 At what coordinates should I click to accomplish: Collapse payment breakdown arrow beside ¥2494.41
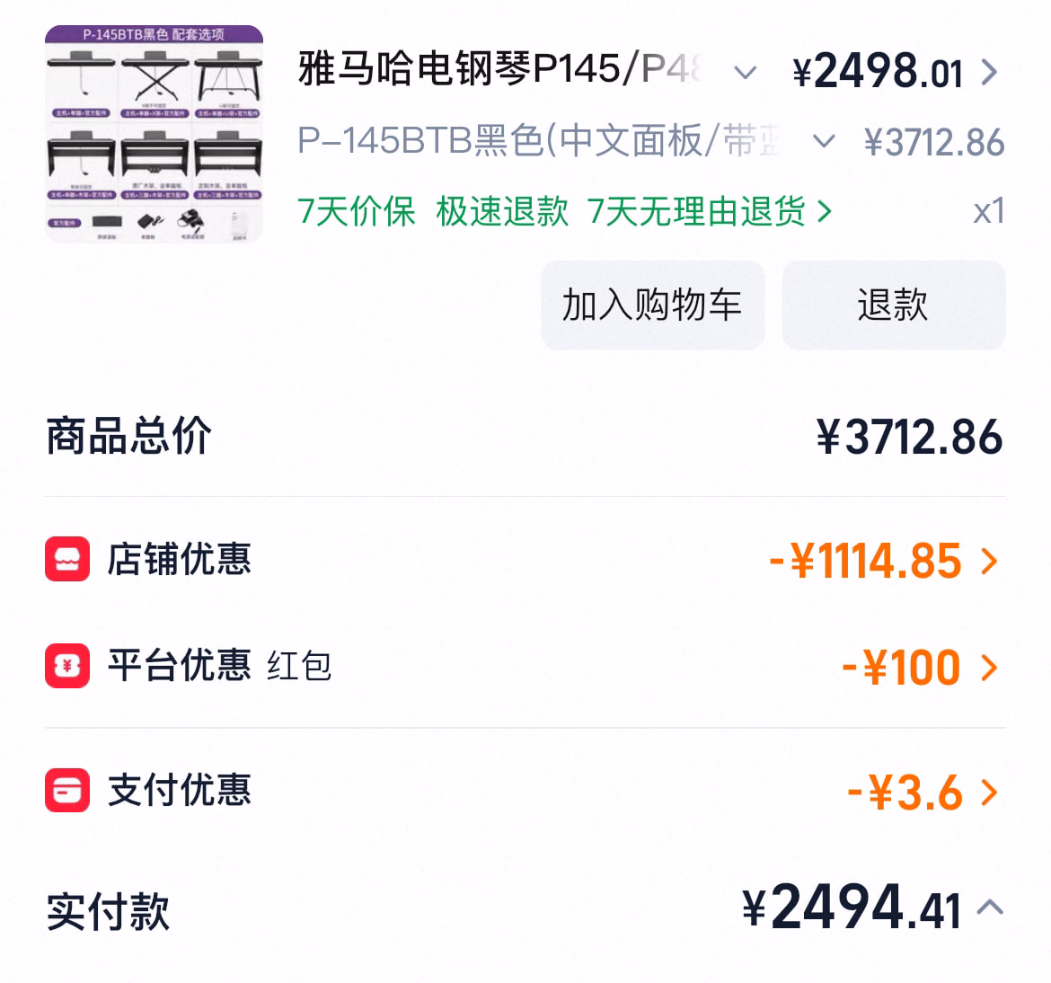click(x=990, y=908)
